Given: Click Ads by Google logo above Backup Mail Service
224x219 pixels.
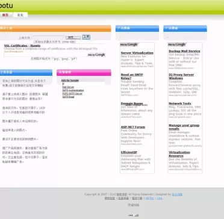Looking at the screenshot, I should coord(176,45).
